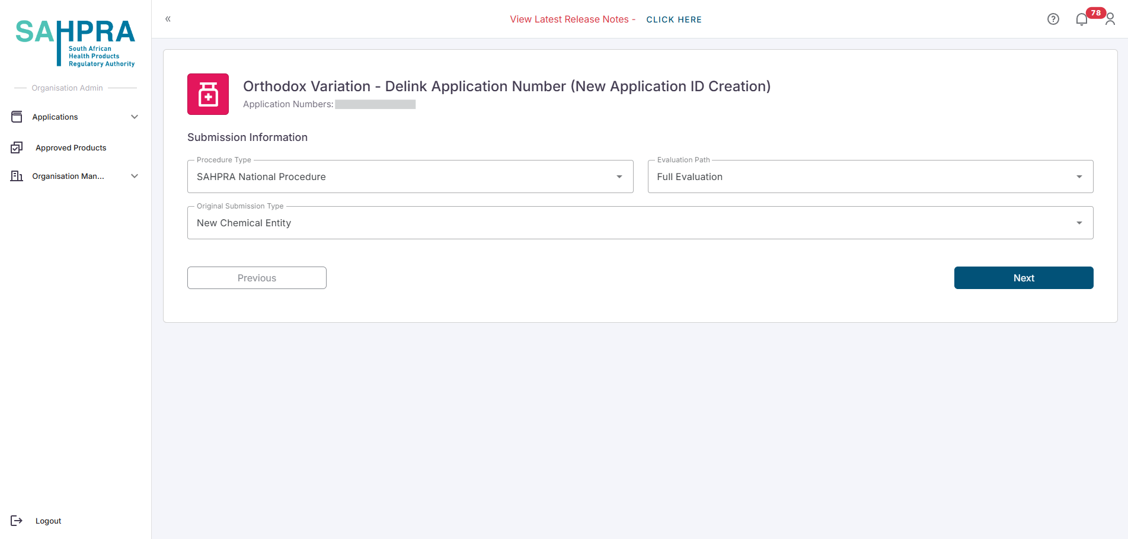Open the user profile icon
This screenshot has width=1128, height=539.
click(1110, 20)
